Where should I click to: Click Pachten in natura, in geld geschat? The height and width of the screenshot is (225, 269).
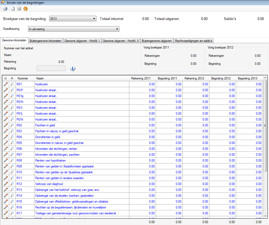pyautogui.click(x=57, y=131)
